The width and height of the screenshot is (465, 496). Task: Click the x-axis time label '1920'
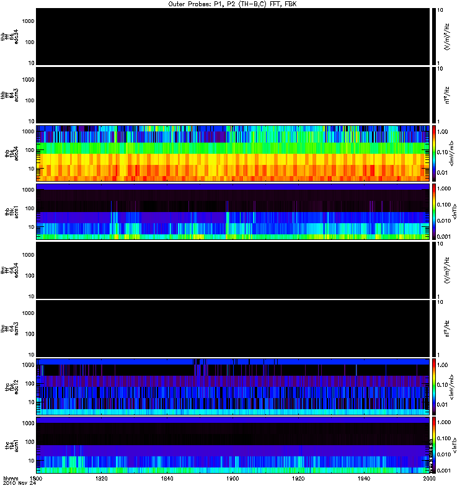(x=298, y=478)
